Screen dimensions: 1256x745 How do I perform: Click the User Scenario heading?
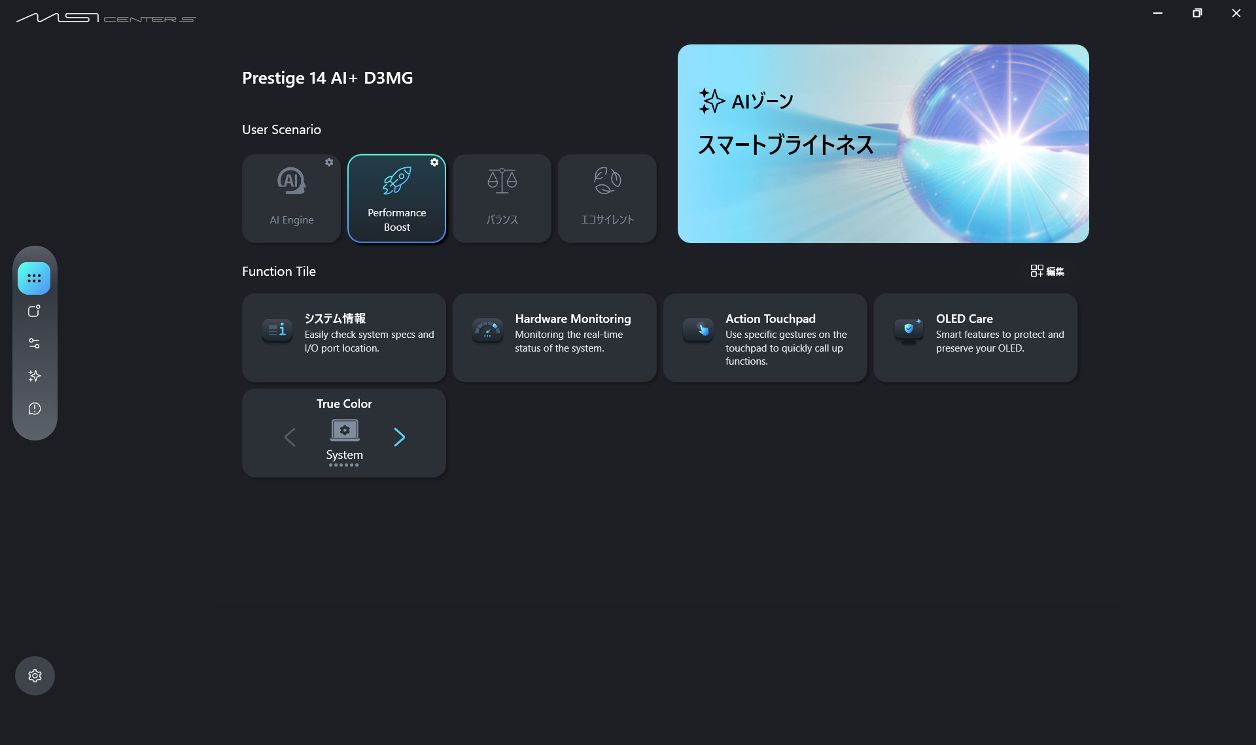pyautogui.click(x=281, y=129)
